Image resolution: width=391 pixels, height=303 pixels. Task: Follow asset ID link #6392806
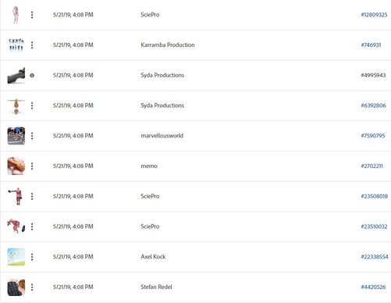(373, 105)
